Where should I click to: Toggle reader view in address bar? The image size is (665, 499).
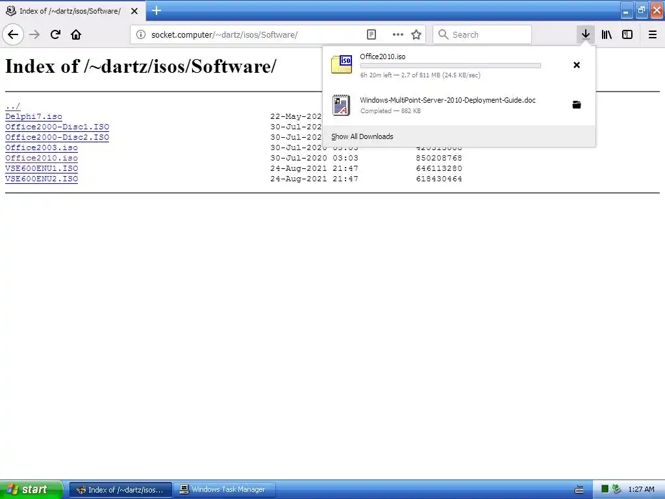coord(371,35)
